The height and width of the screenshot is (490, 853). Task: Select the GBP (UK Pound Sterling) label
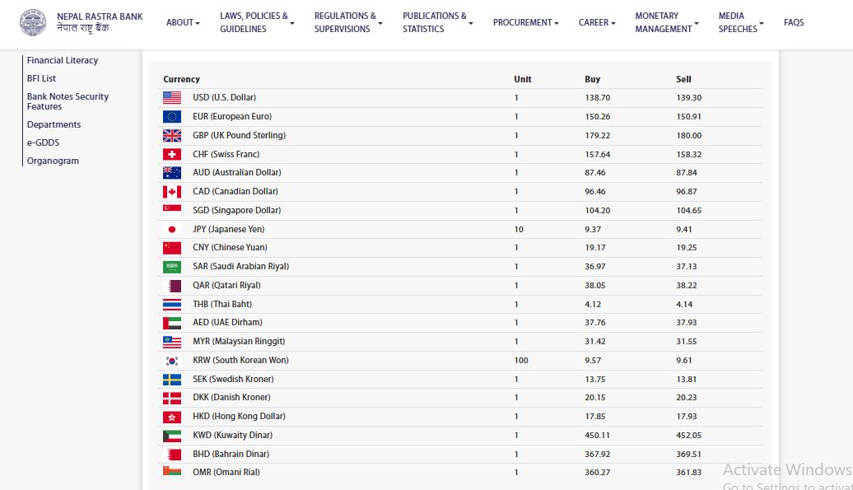239,135
